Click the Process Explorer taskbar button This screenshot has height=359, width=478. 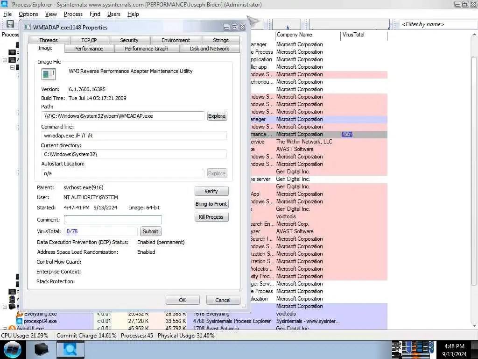[70, 350]
